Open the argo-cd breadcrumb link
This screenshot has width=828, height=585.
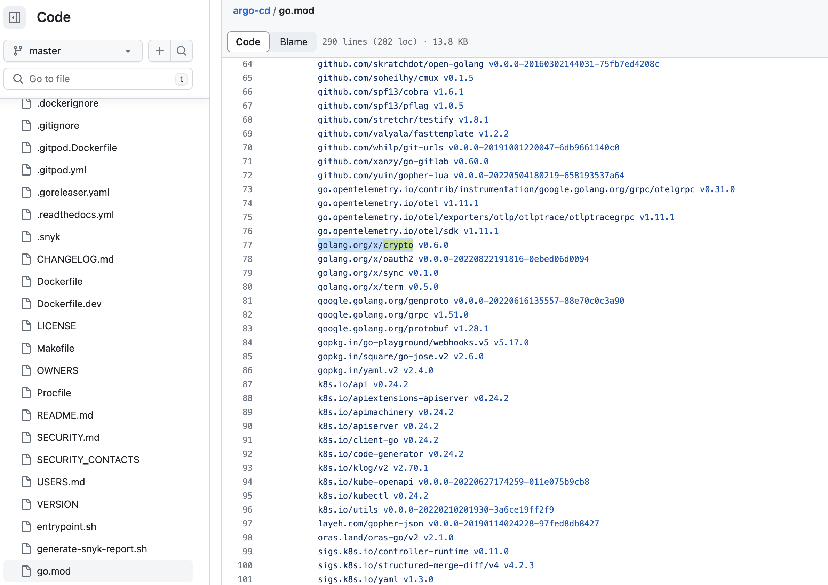[251, 11]
